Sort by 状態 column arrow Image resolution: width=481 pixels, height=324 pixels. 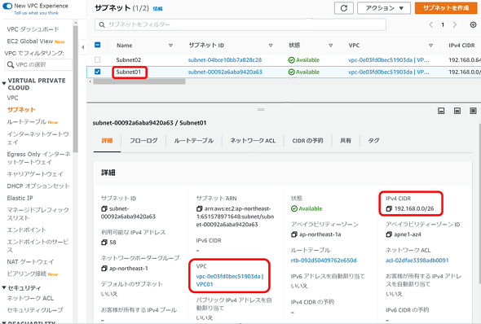331,46
